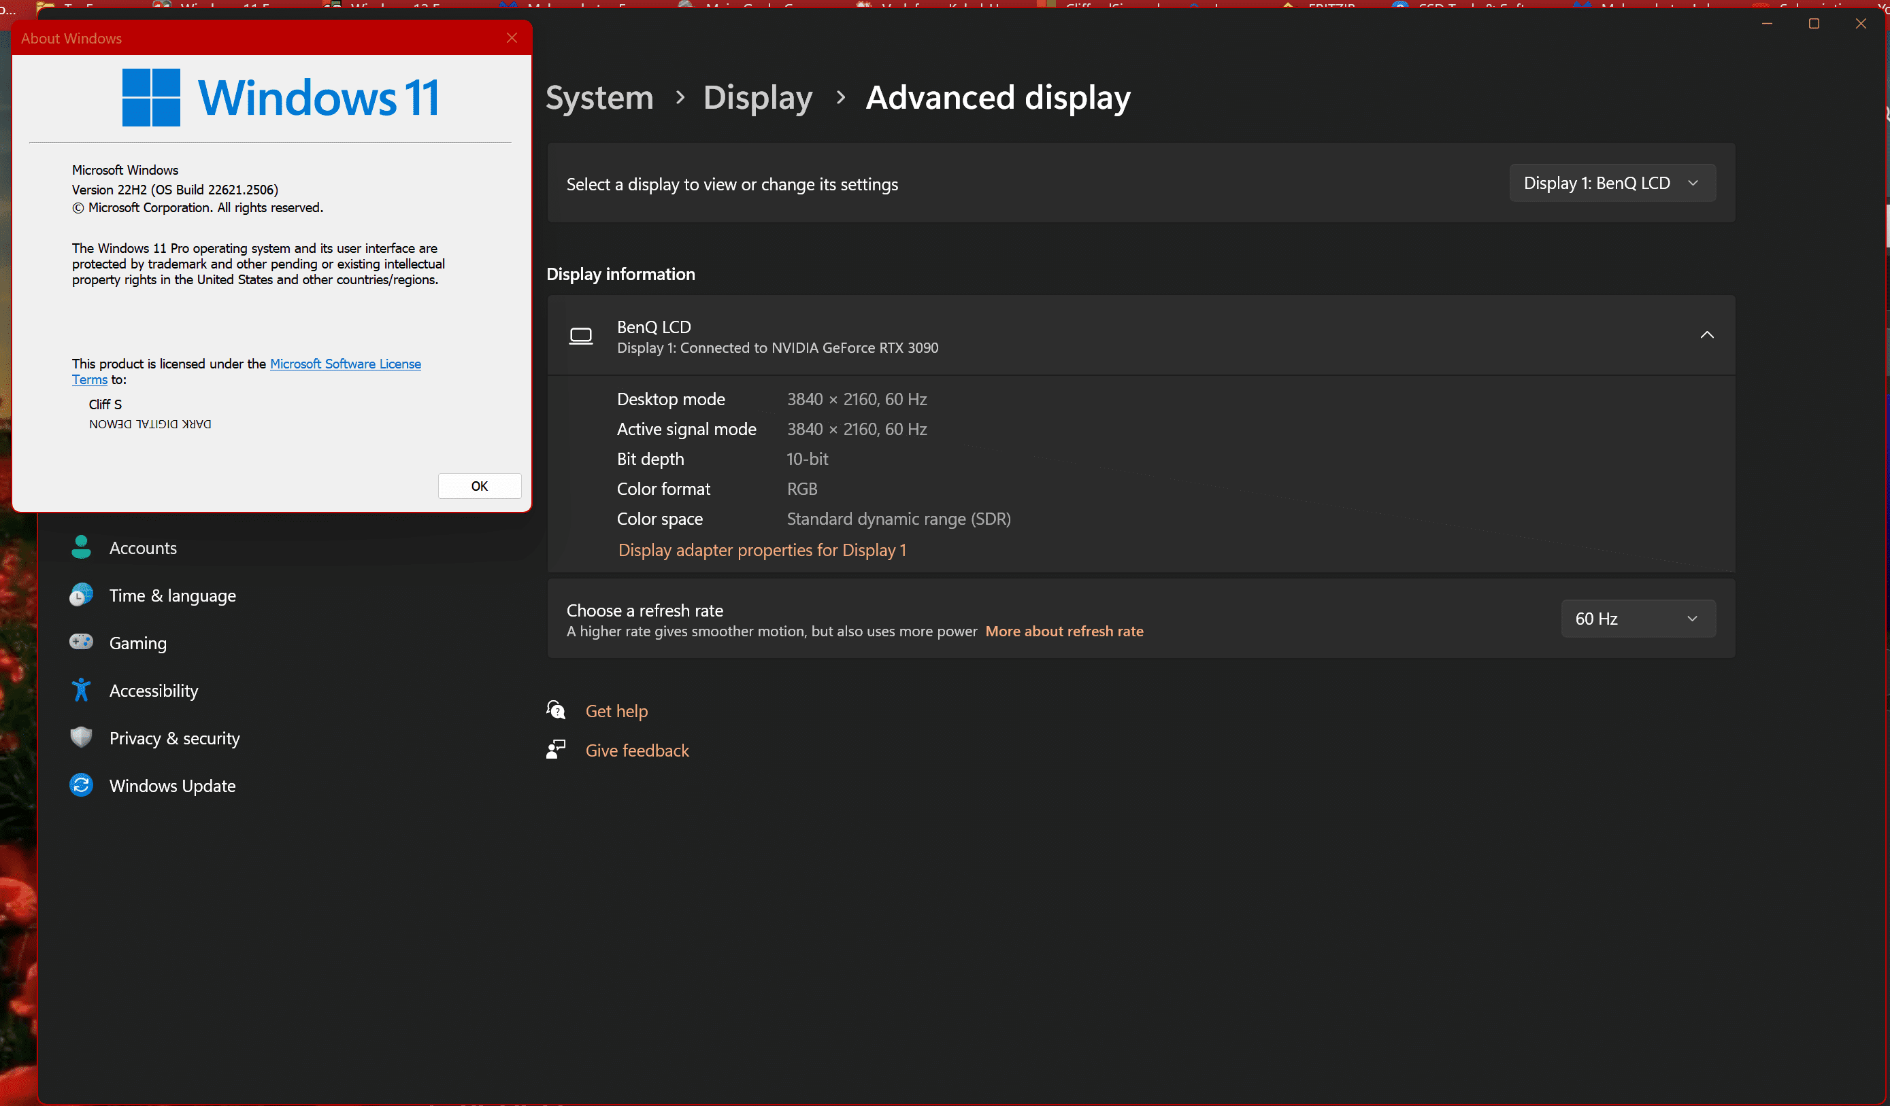Screen dimensions: 1890x1106
Task: Click the Get help headset icon
Action: [x=556, y=710]
